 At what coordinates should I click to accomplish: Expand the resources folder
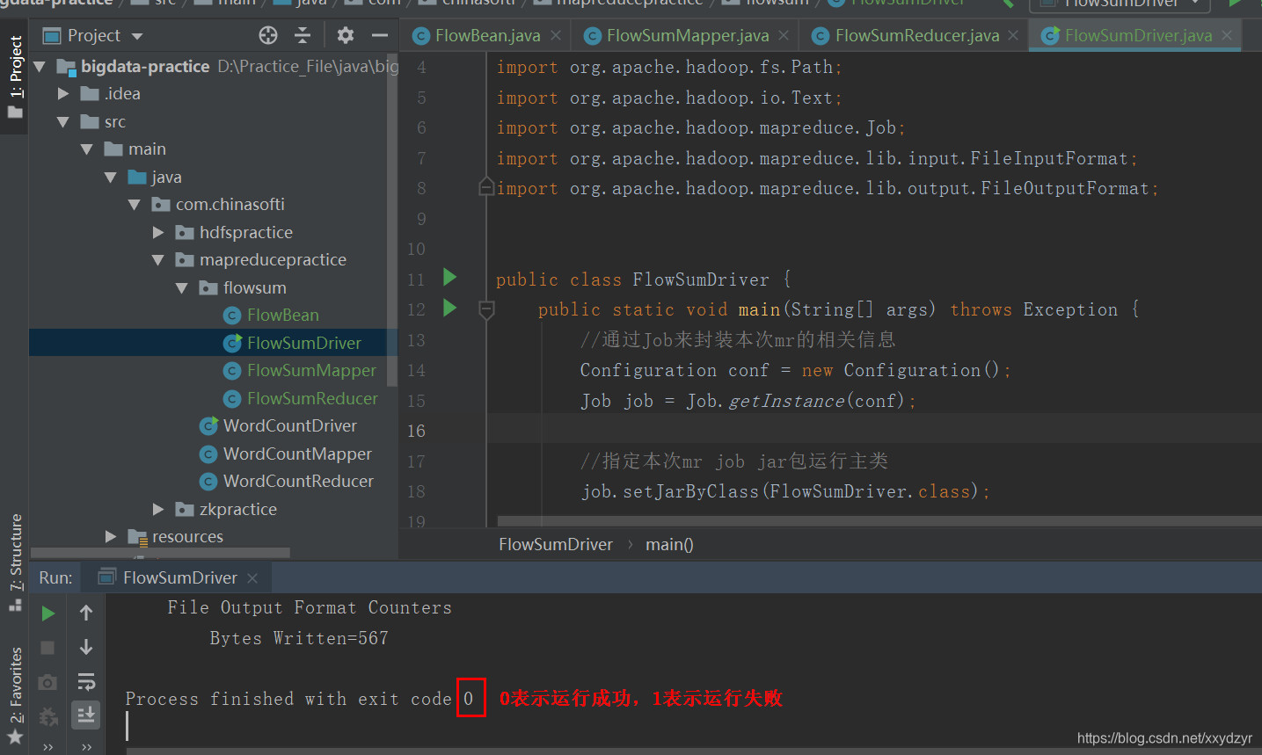pyautogui.click(x=111, y=536)
